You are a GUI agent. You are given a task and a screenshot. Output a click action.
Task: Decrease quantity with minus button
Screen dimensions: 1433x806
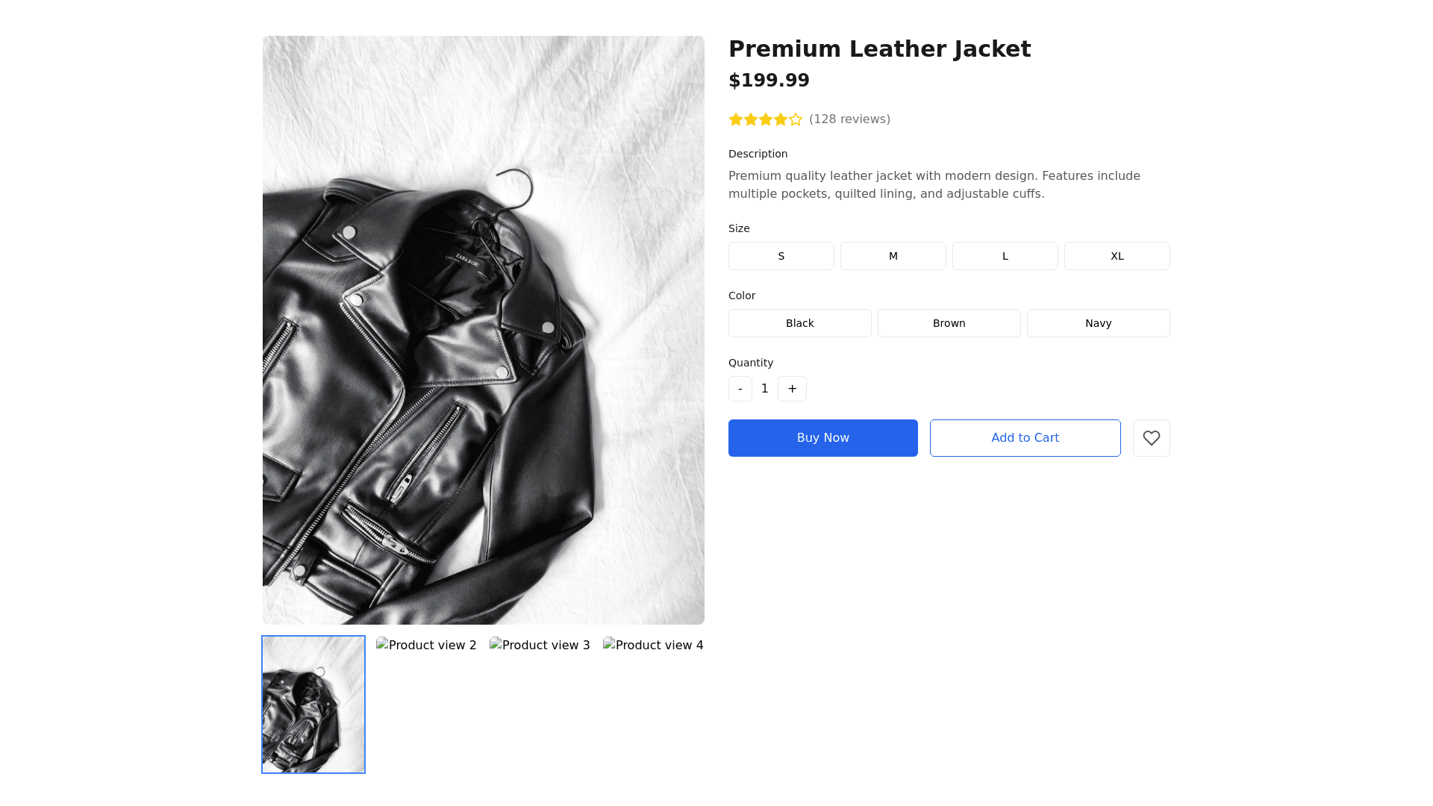pos(740,389)
